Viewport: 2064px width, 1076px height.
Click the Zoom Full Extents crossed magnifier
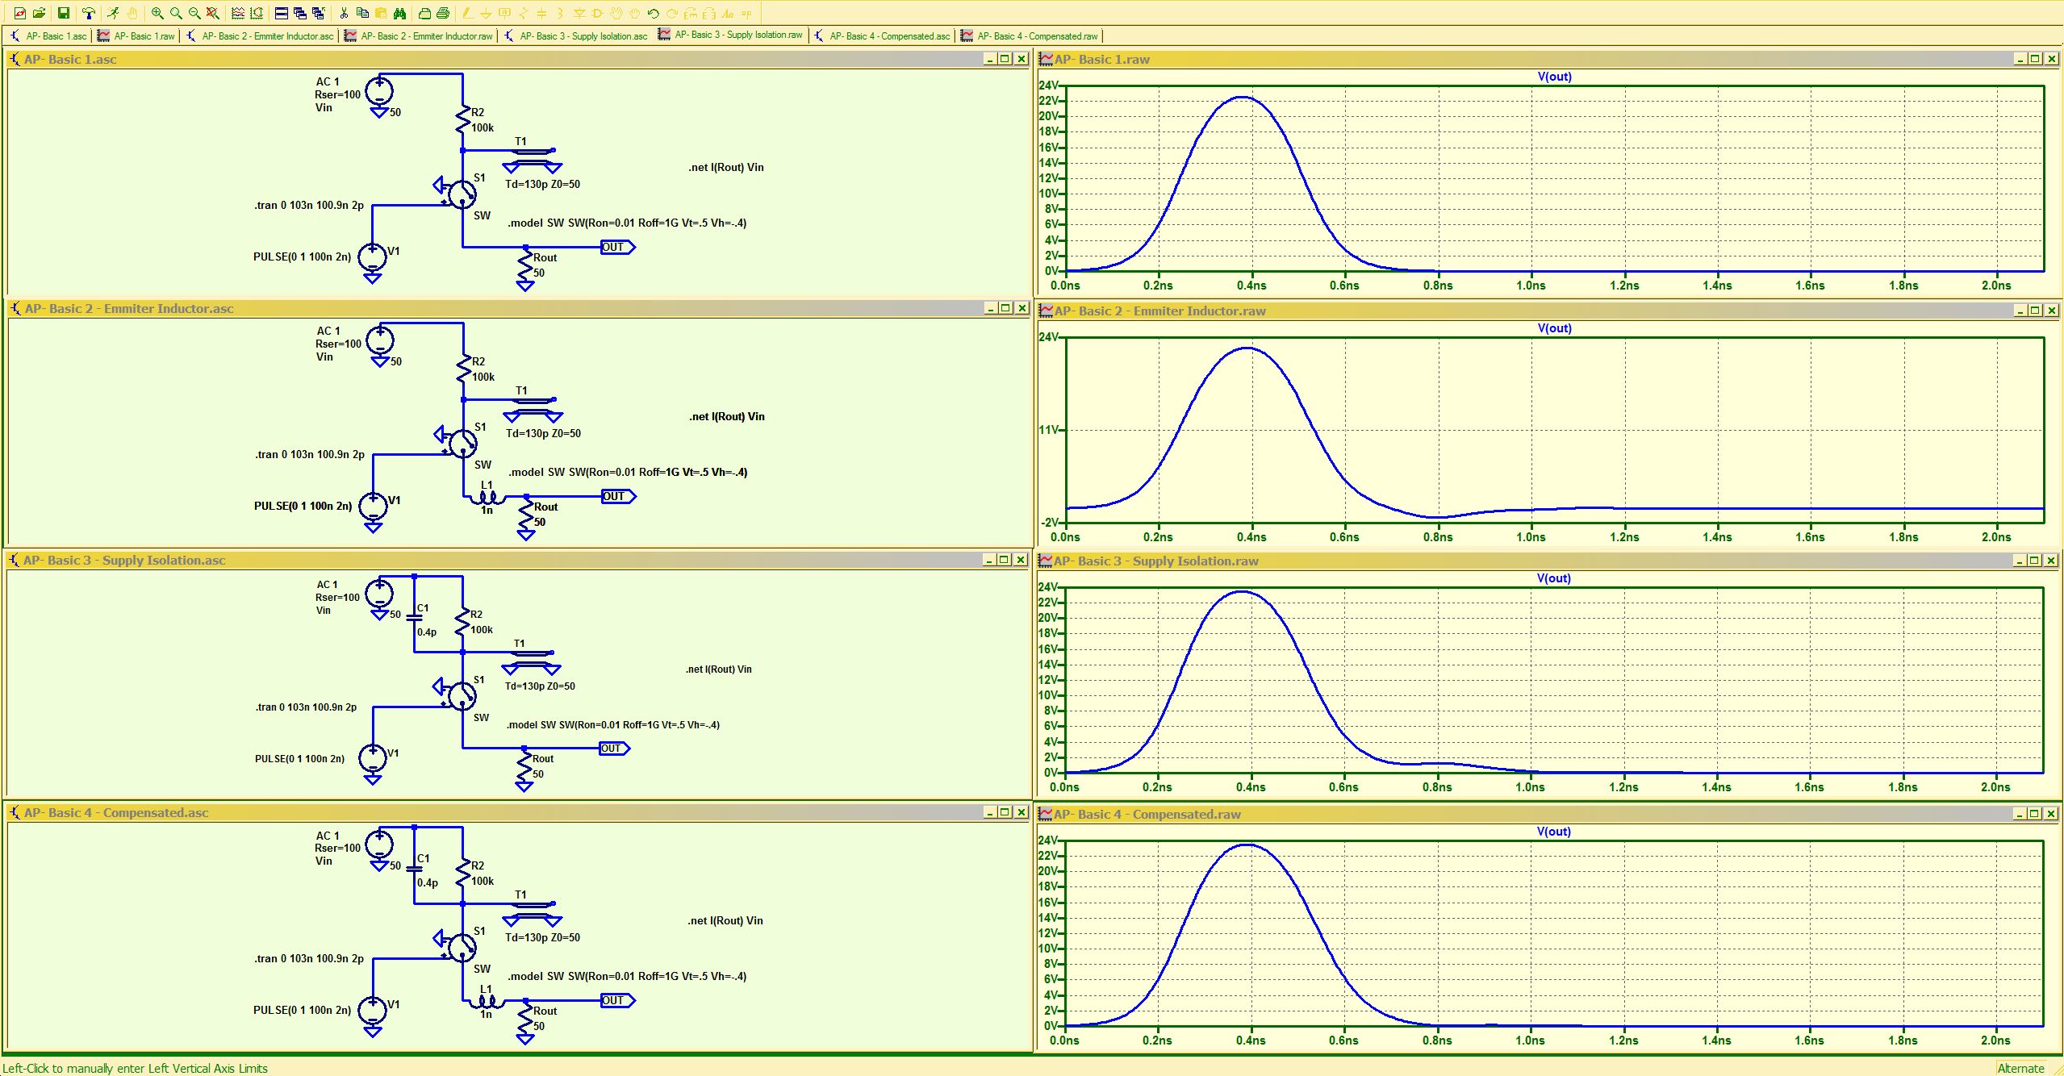coord(212,13)
